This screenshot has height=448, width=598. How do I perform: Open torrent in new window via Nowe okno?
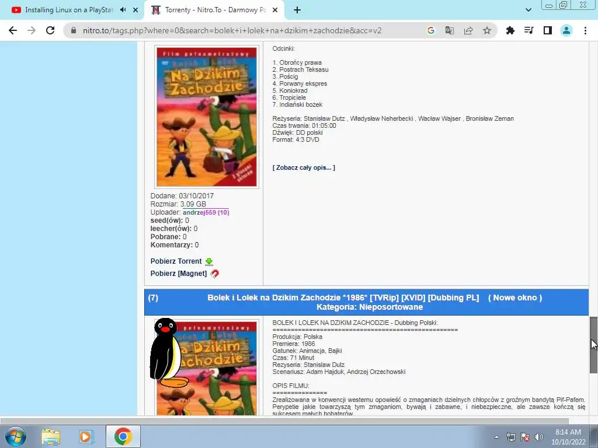pos(515,298)
